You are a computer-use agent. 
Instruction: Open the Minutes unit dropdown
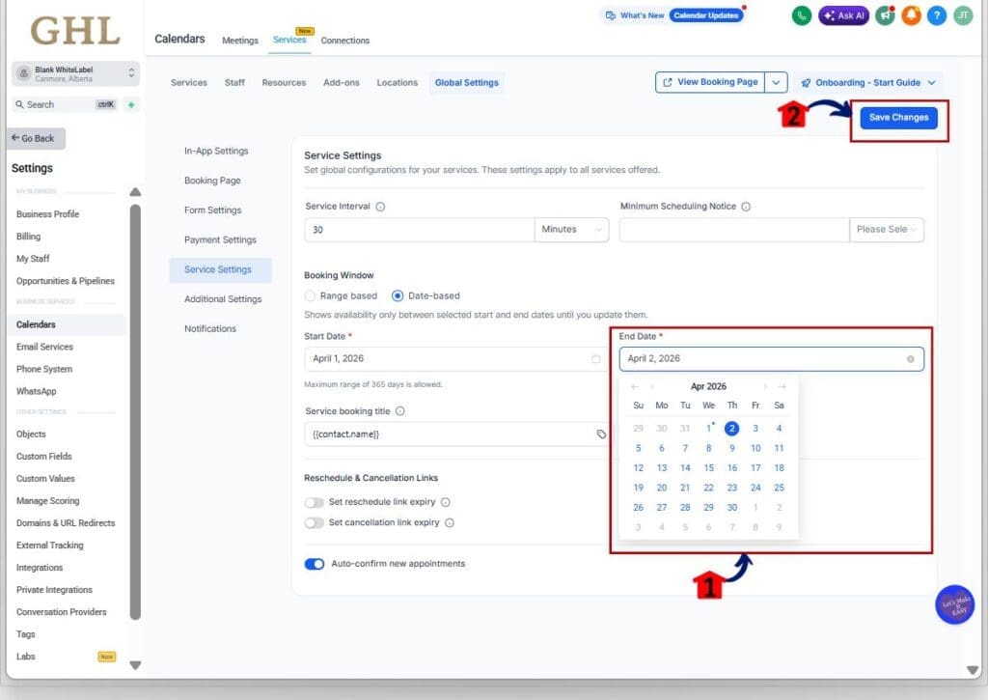(571, 230)
